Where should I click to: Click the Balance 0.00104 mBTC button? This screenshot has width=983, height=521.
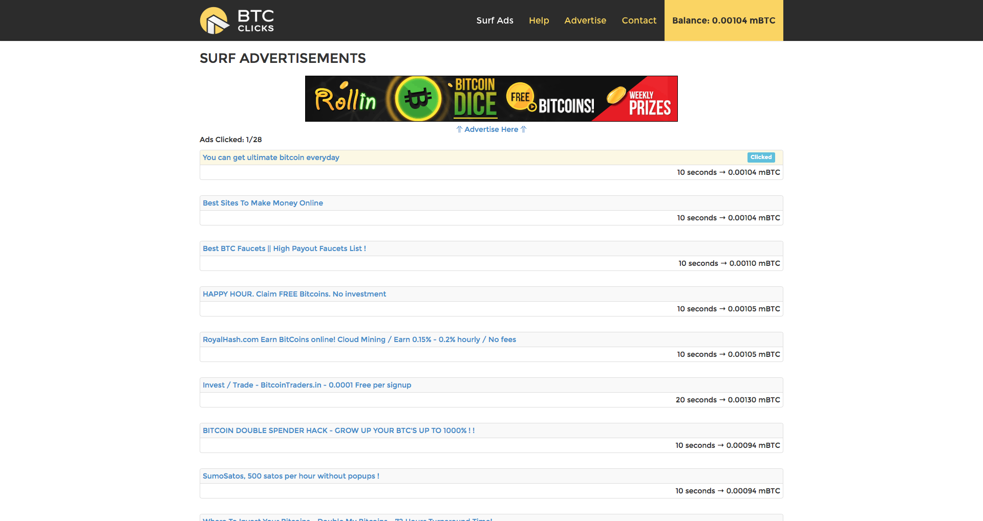pyautogui.click(x=724, y=20)
